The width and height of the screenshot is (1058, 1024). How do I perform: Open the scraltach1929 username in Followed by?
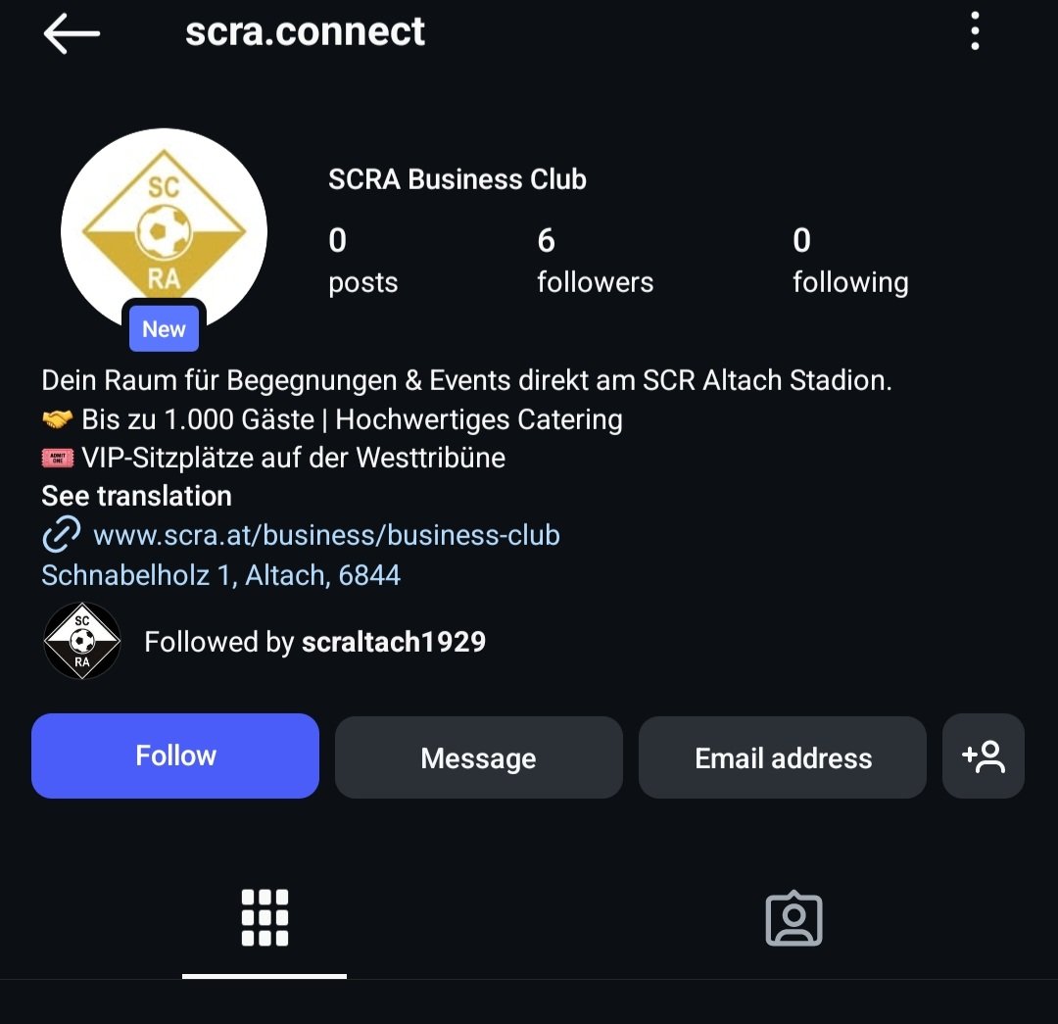394,642
